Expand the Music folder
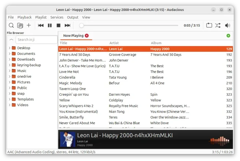This screenshot has height=161, width=240. coord(10,71)
